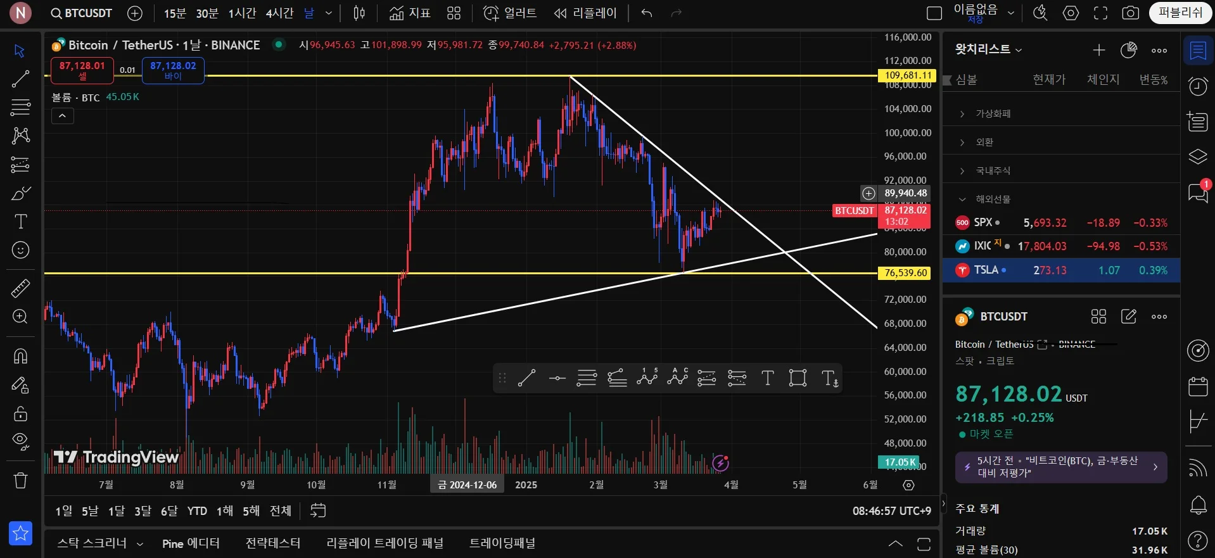Select the 날 daily timeframe
This screenshot has height=558, width=1215.
pyautogui.click(x=309, y=13)
